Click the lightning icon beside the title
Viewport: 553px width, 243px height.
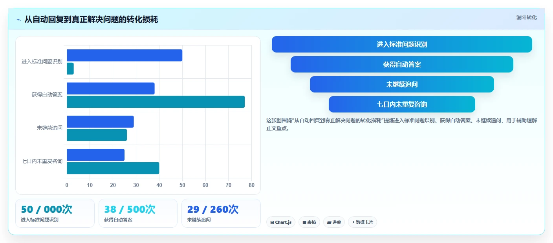point(19,20)
